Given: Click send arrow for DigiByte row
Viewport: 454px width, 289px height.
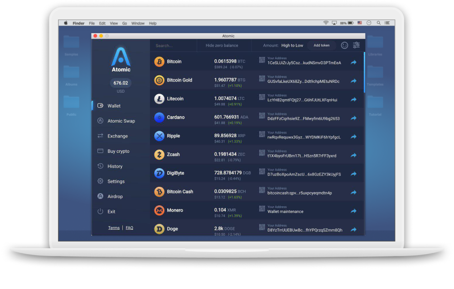Looking at the screenshot, I should click(x=353, y=174).
